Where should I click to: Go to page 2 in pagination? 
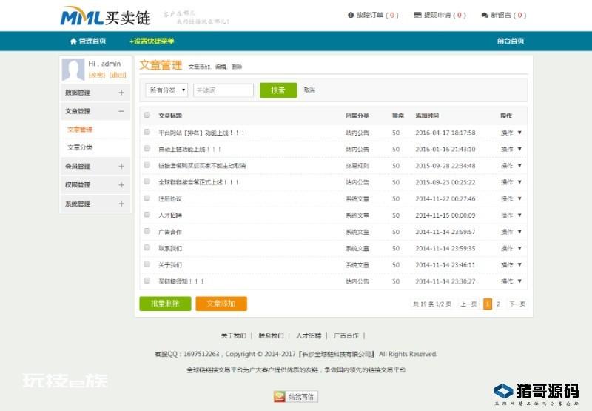point(498,304)
